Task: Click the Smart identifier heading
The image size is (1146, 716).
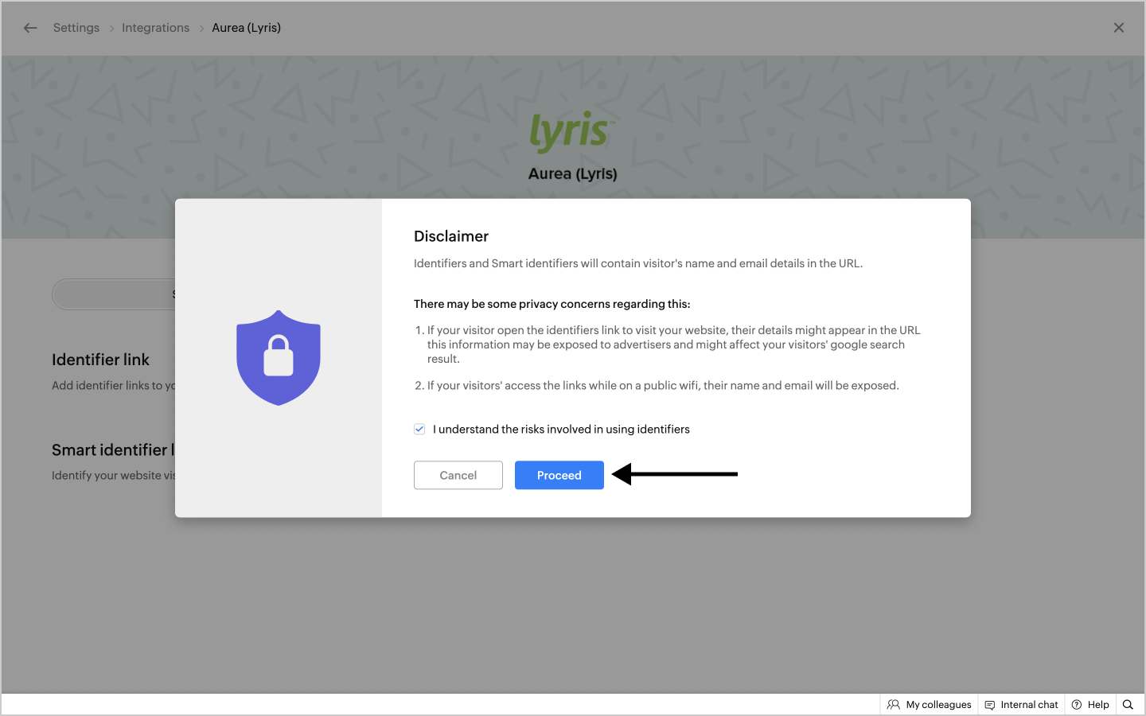Action: click(x=113, y=450)
